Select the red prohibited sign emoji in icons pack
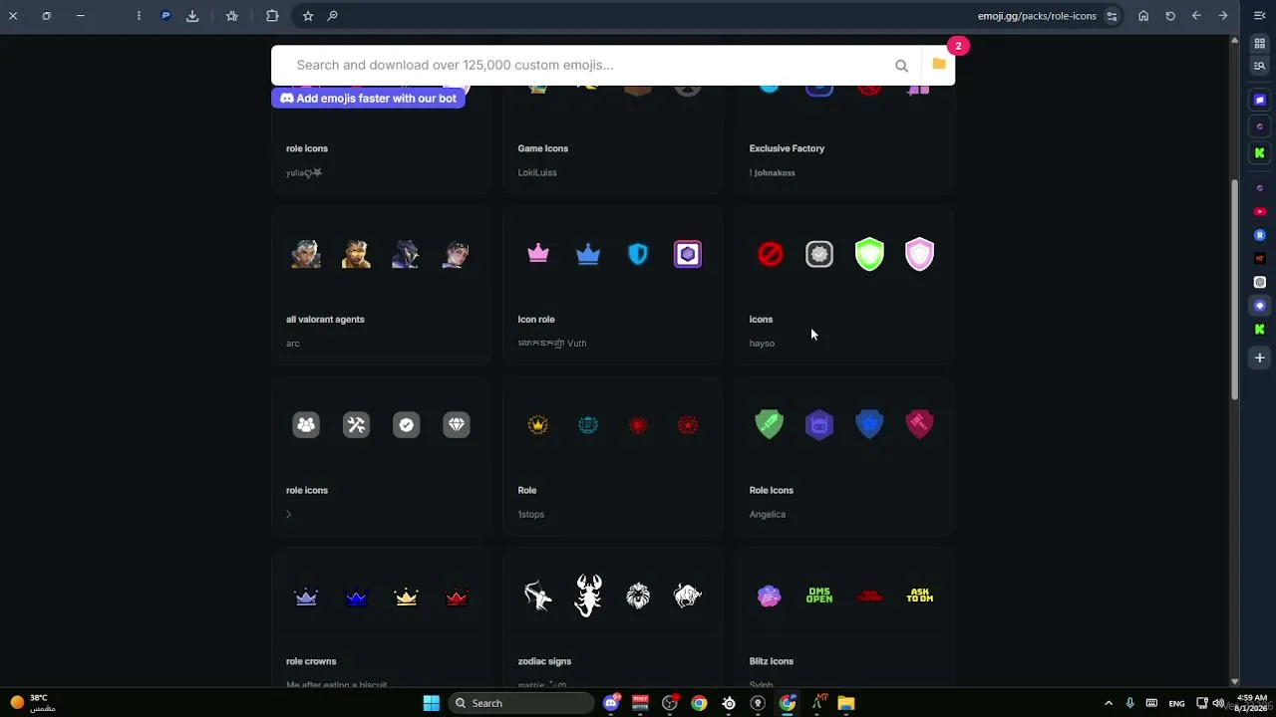 coord(770,254)
